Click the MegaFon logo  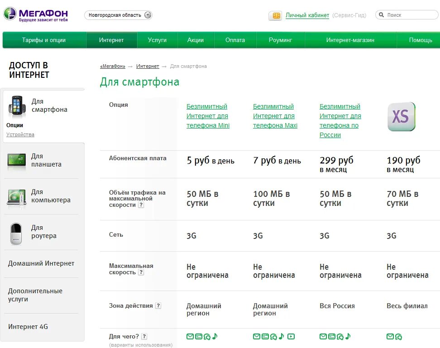click(36, 14)
